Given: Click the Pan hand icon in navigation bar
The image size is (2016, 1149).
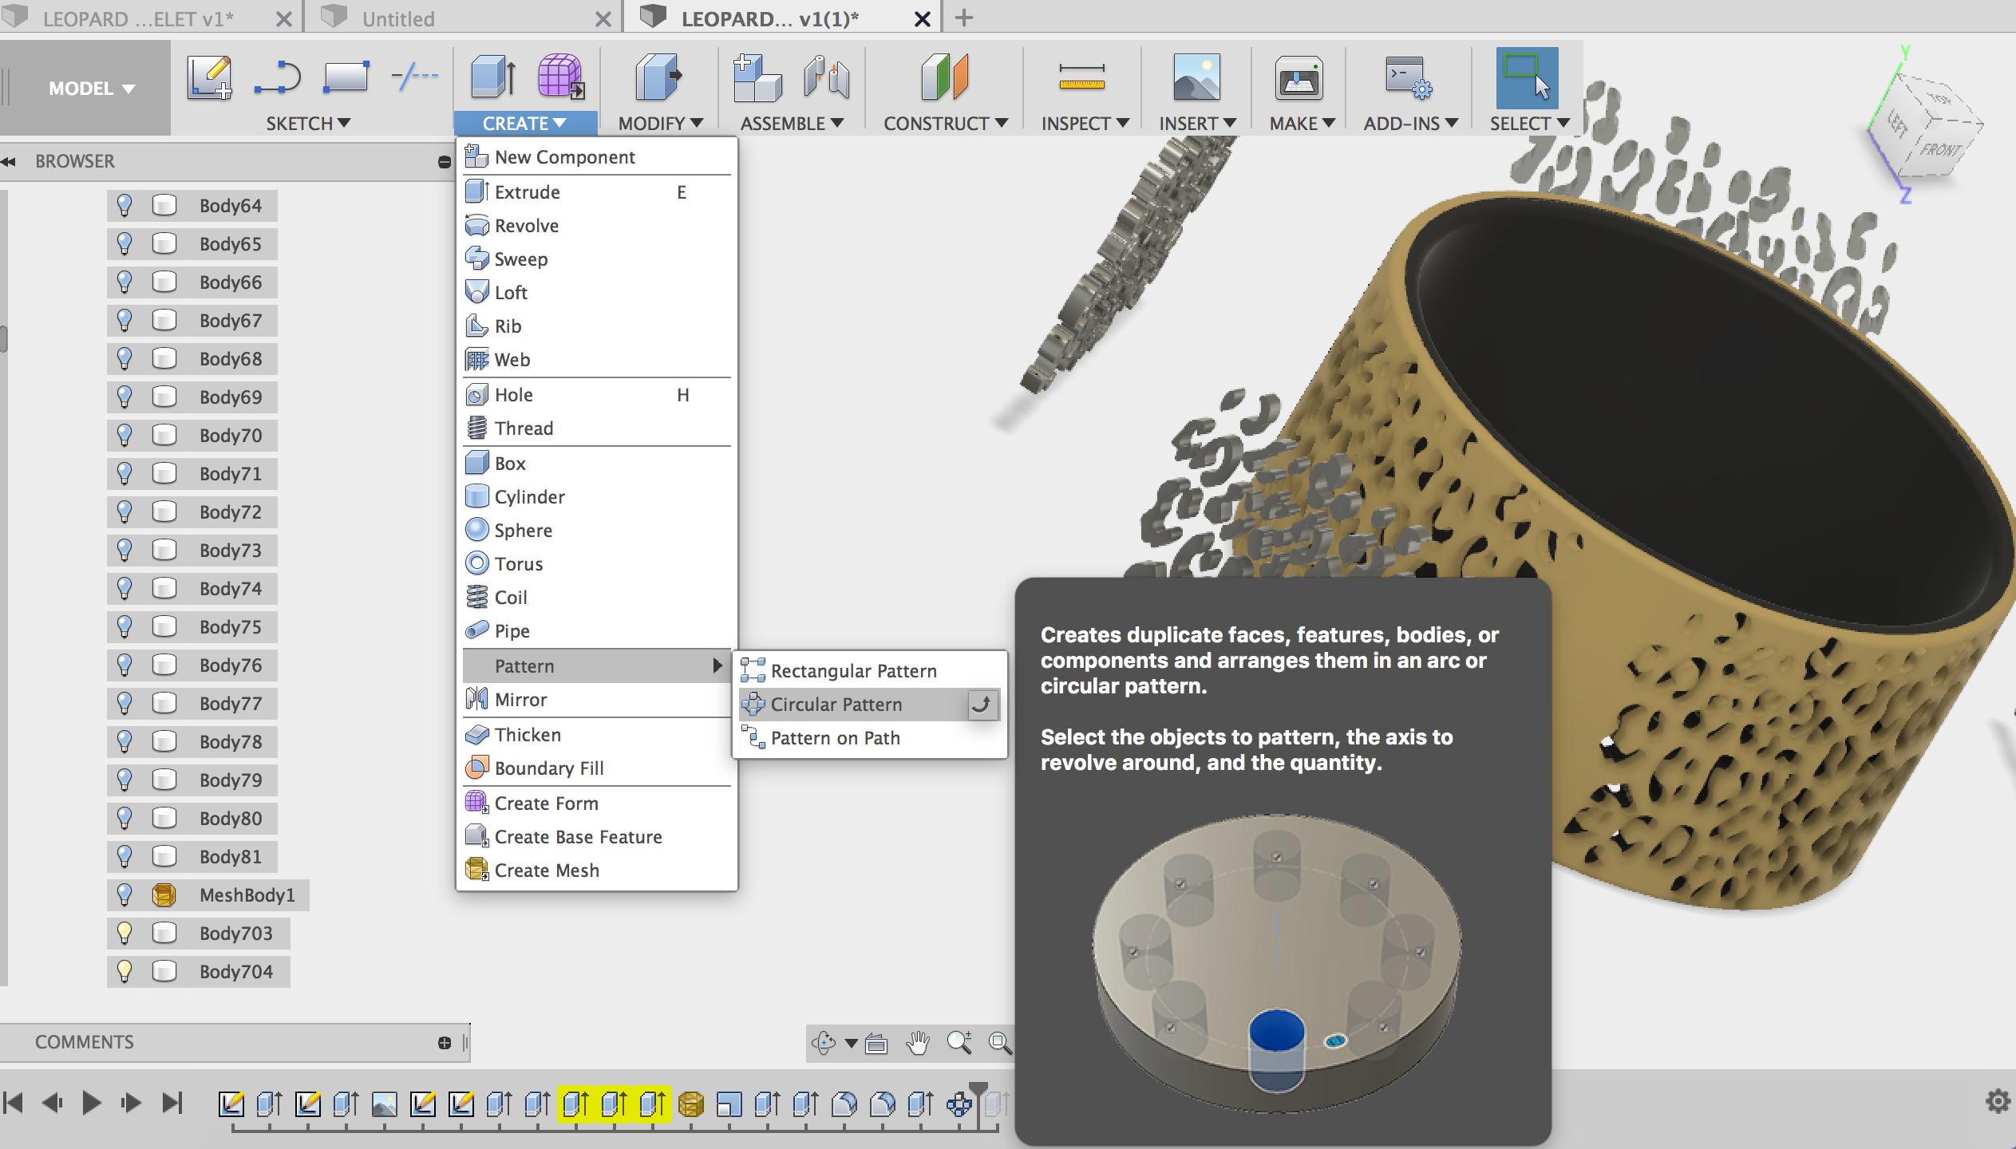Looking at the screenshot, I should [x=919, y=1043].
